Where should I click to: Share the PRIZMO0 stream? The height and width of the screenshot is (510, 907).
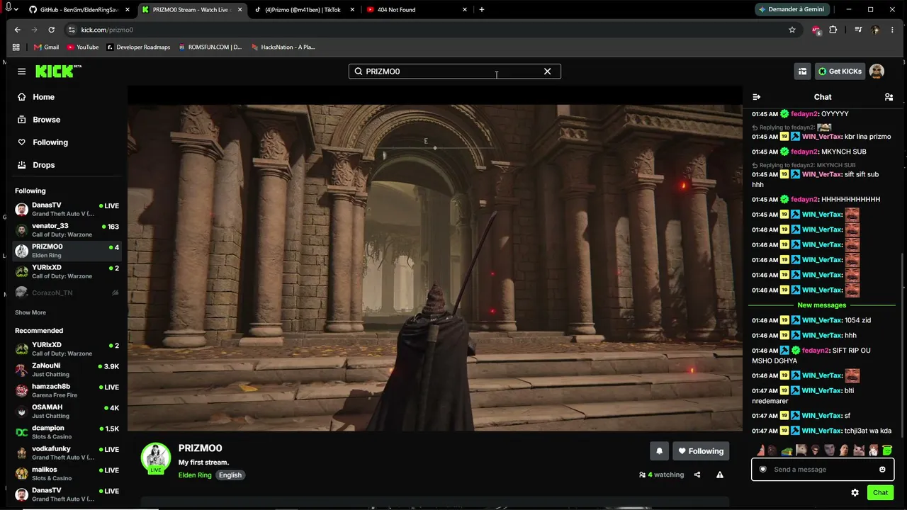(x=697, y=475)
